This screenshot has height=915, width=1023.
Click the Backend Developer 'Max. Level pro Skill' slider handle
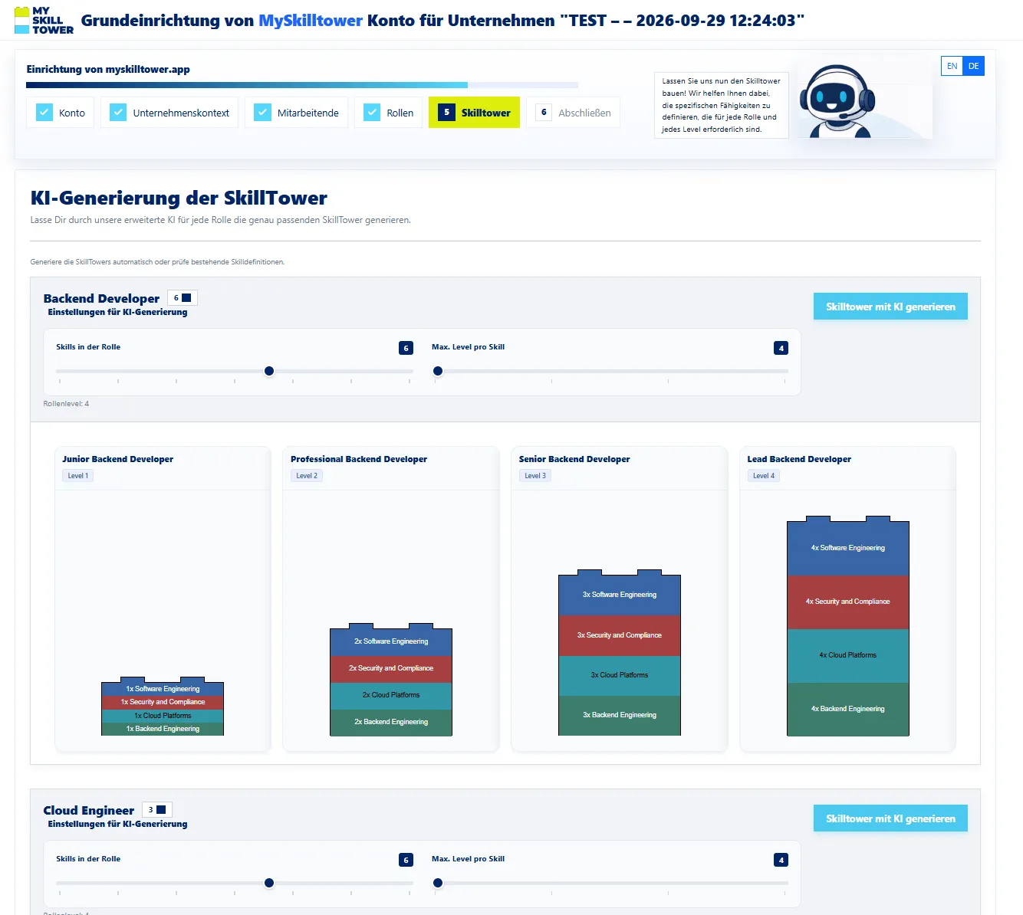tap(438, 371)
